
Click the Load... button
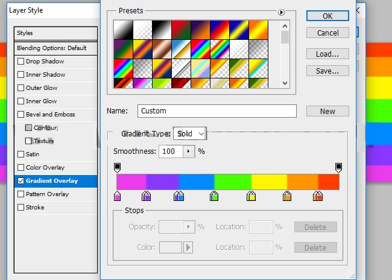click(x=327, y=54)
